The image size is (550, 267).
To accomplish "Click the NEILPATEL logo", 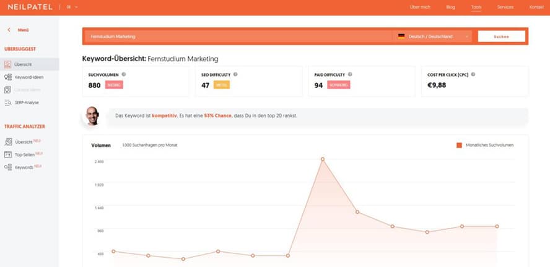I will pos(30,7).
